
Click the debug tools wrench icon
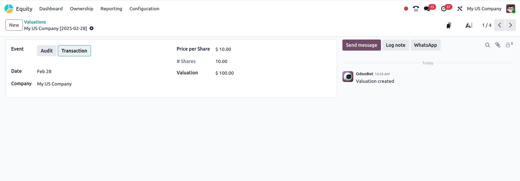[x=460, y=9]
